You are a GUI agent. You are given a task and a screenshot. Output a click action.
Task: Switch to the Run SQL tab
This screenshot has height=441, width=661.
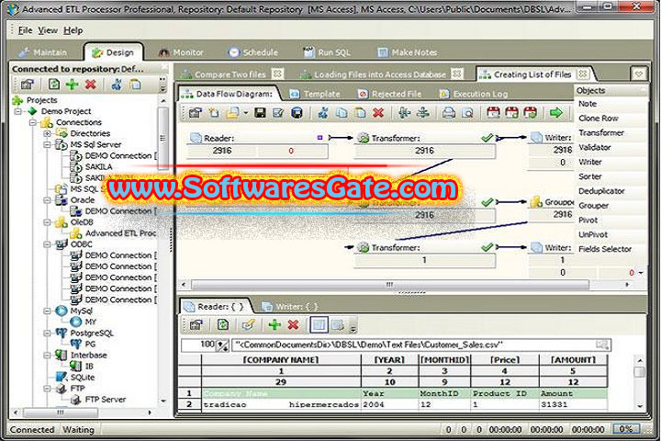pos(327,52)
